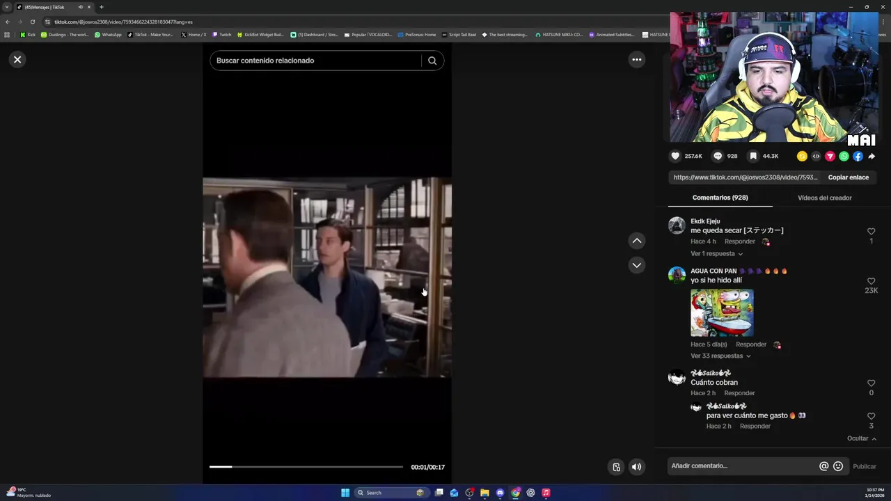
Task: Open Ekdk Ejeju profile name
Action: pyautogui.click(x=705, y=221)
